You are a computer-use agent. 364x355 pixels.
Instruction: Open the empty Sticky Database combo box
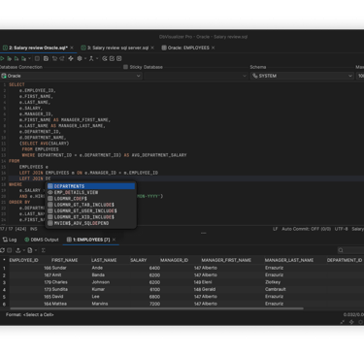(x=196, y=76)
